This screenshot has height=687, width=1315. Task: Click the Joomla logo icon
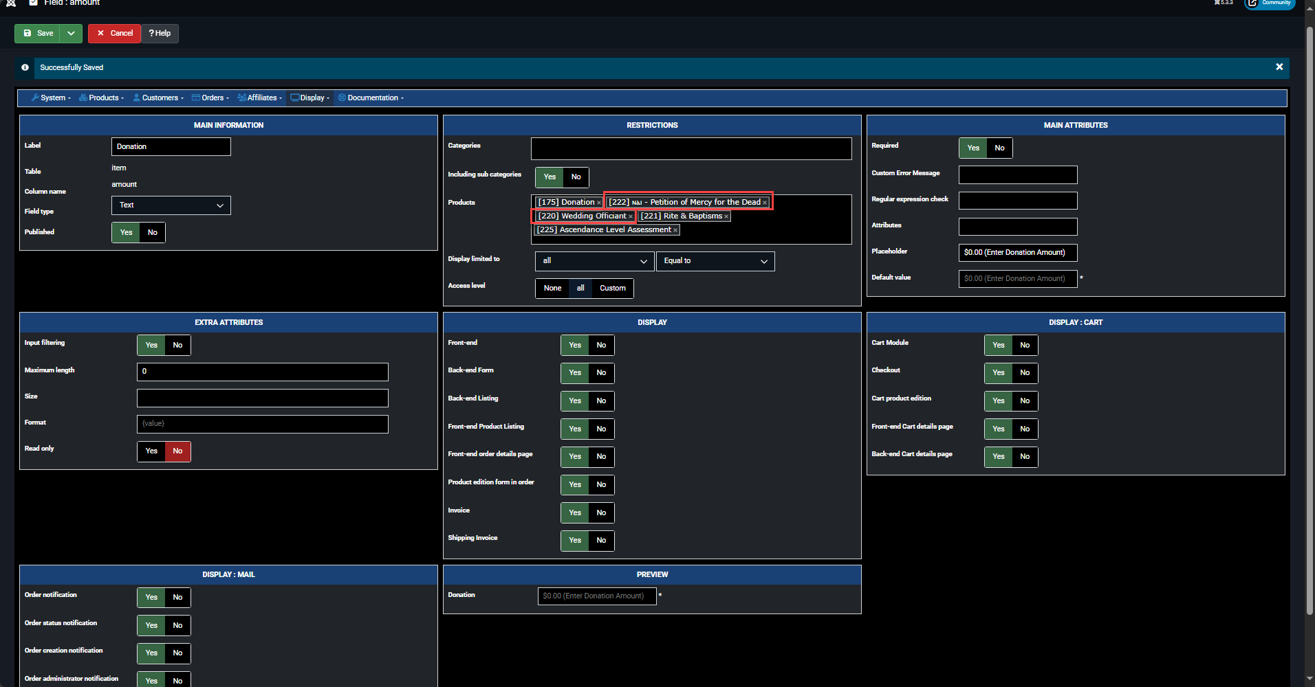[11, 3]
